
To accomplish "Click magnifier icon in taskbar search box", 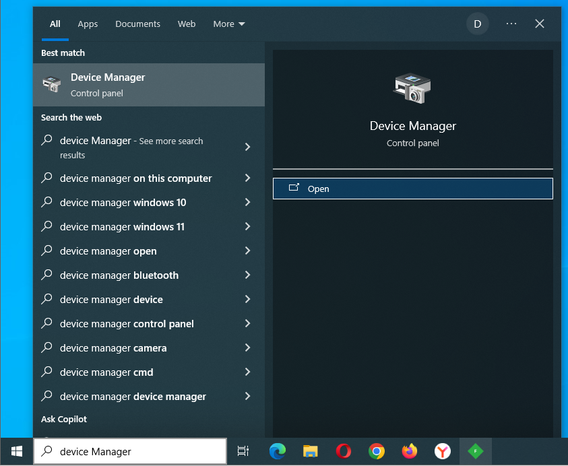I will pos(46,451).
